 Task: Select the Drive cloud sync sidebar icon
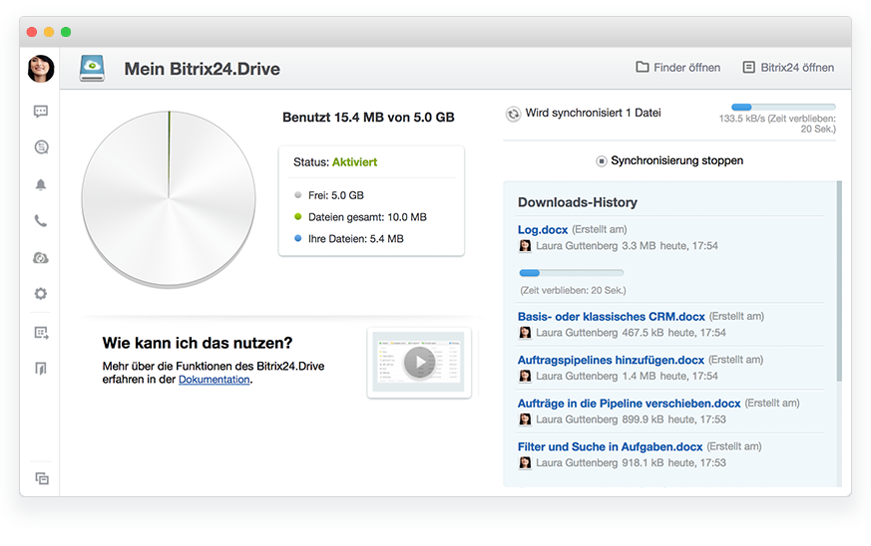click(41, 258)
